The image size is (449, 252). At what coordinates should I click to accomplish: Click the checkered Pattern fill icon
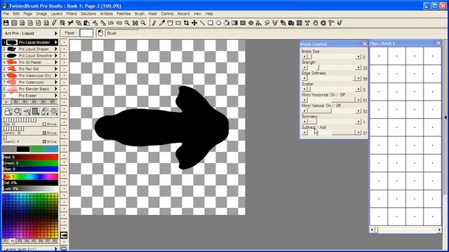(x=243, y=23)
